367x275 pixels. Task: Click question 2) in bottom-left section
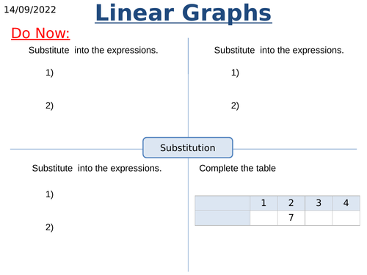coord(49,227)
